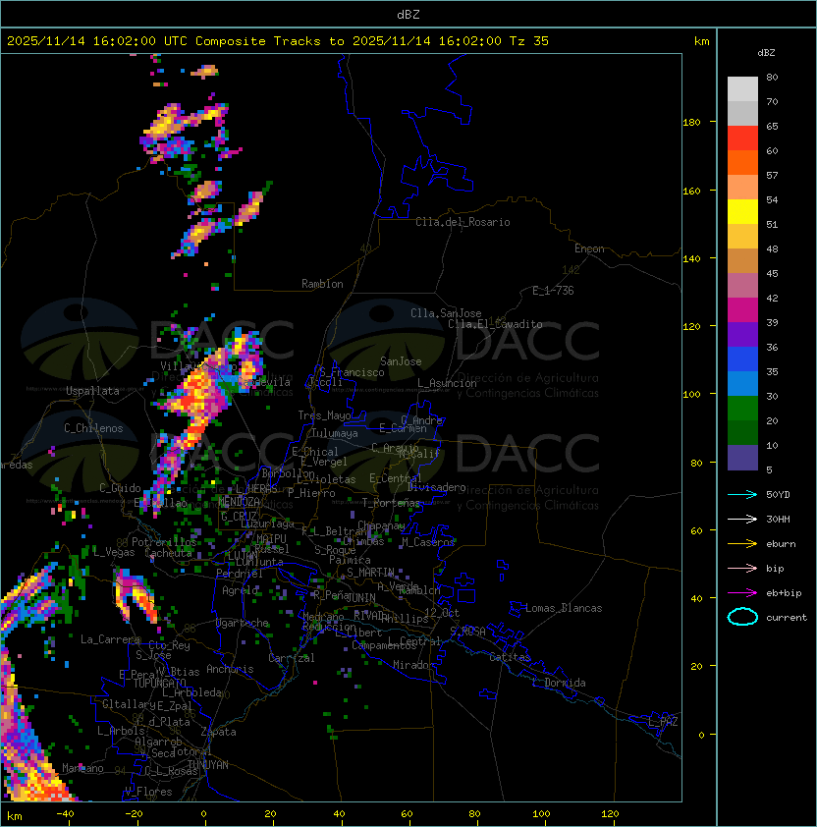Click the 'Tulumaya' map label
Image resolution: width=817 pixels, height=827 pixels.
(x=335, y=433)
